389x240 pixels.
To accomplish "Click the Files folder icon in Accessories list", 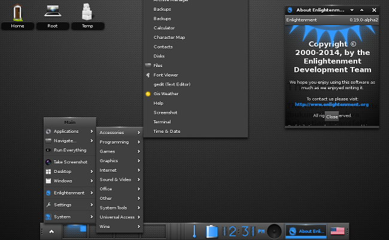I will pyautogui.click(x=148, y=65).
